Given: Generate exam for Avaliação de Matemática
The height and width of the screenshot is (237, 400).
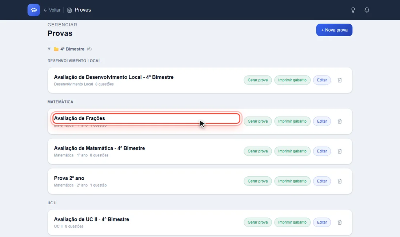Looking at the screenshot, I should click(258, 151).
